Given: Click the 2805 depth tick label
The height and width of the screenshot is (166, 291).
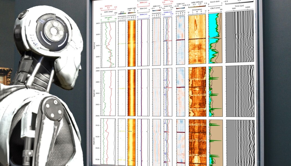Looking at the screenshot, I should click(x=98, y=82).
